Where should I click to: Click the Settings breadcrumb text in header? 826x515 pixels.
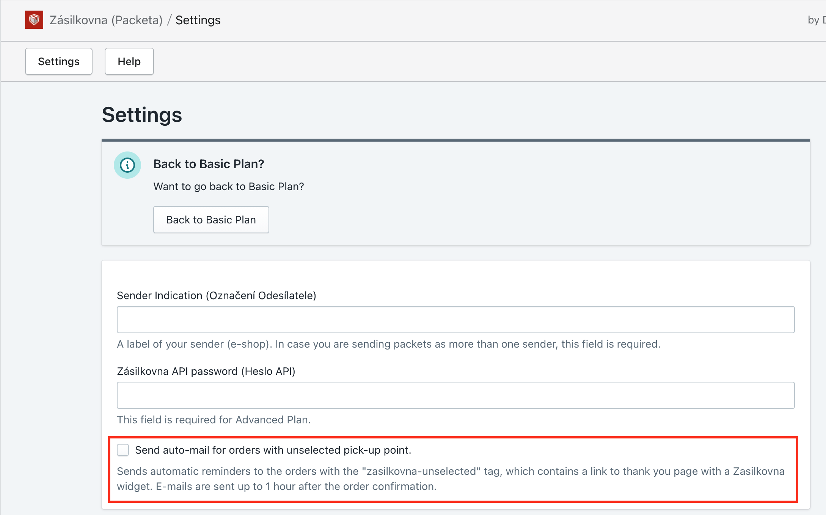click(x=198, y=20)
